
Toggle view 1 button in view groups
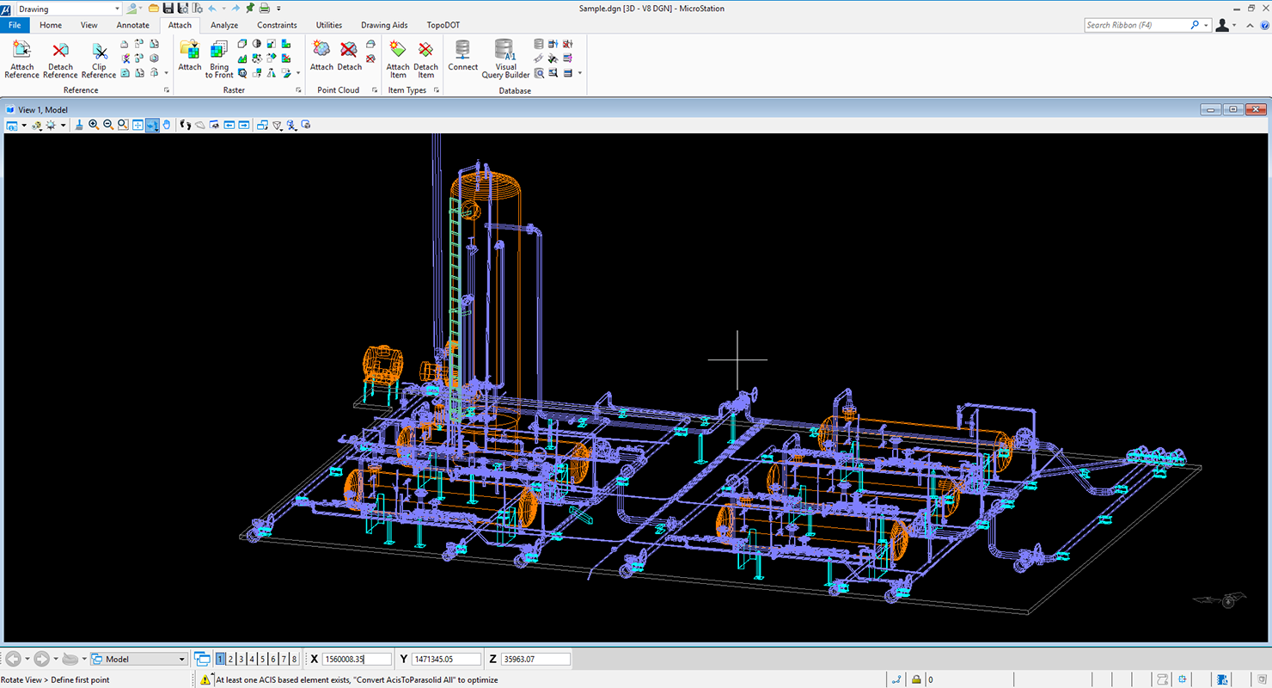point(221,659)
